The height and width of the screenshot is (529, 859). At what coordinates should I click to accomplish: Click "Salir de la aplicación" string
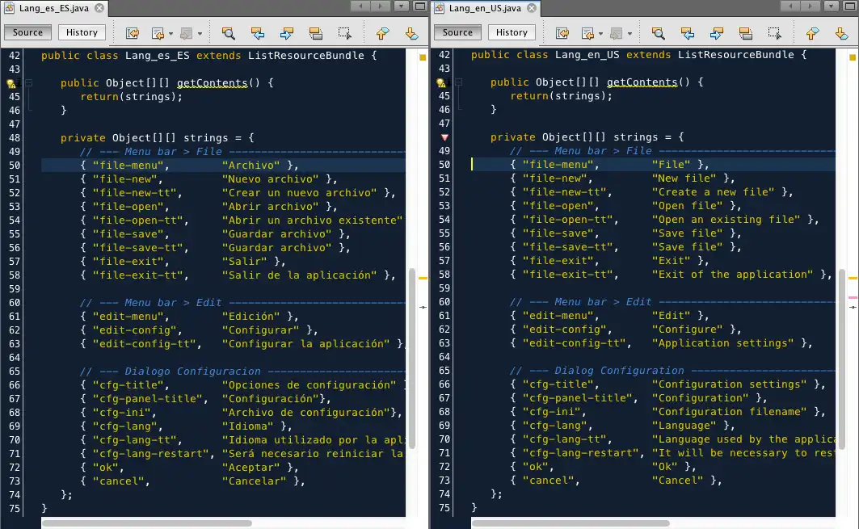click(299, 275)
